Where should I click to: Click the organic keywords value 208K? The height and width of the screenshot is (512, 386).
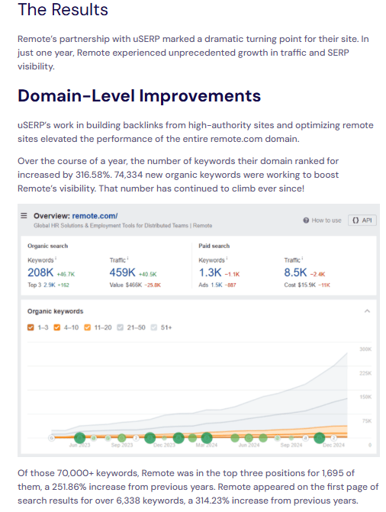(x=40, y=272)
